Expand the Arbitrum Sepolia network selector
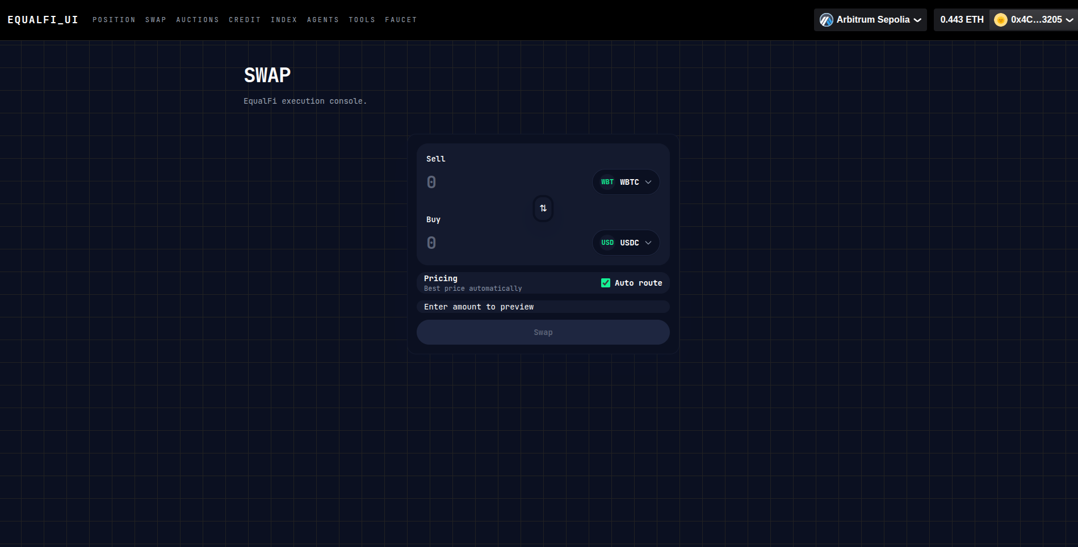 870,20
